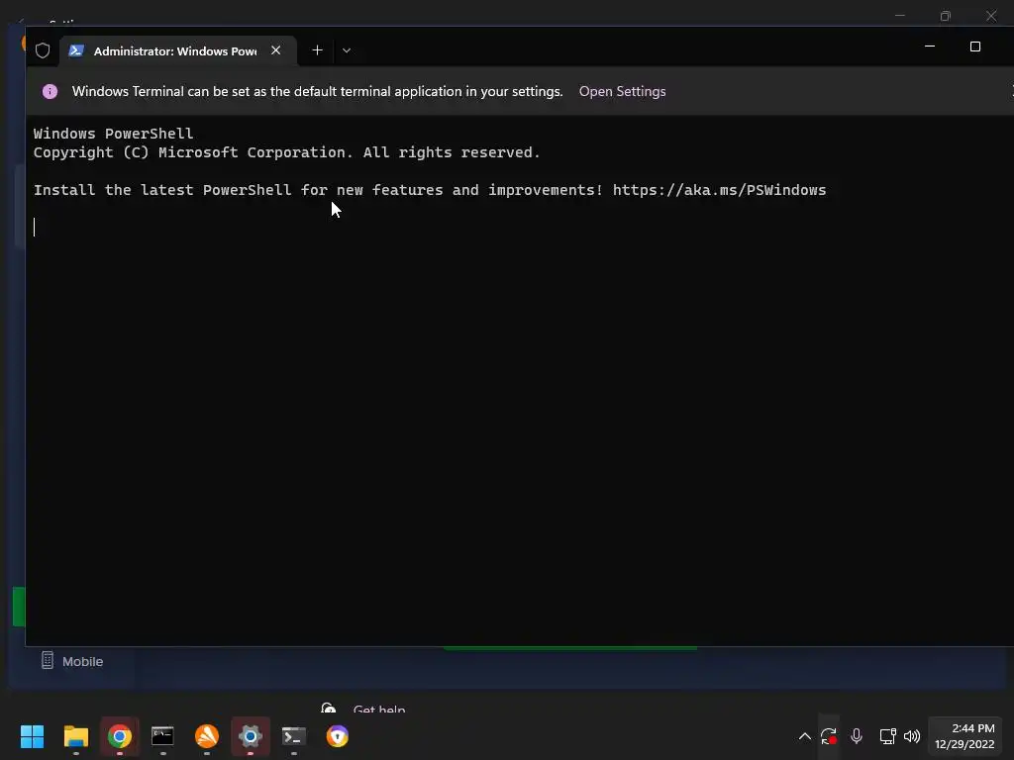Click the purple info icon in notification bar
The width and height of the screenshot is (1014, 760).
50,92
